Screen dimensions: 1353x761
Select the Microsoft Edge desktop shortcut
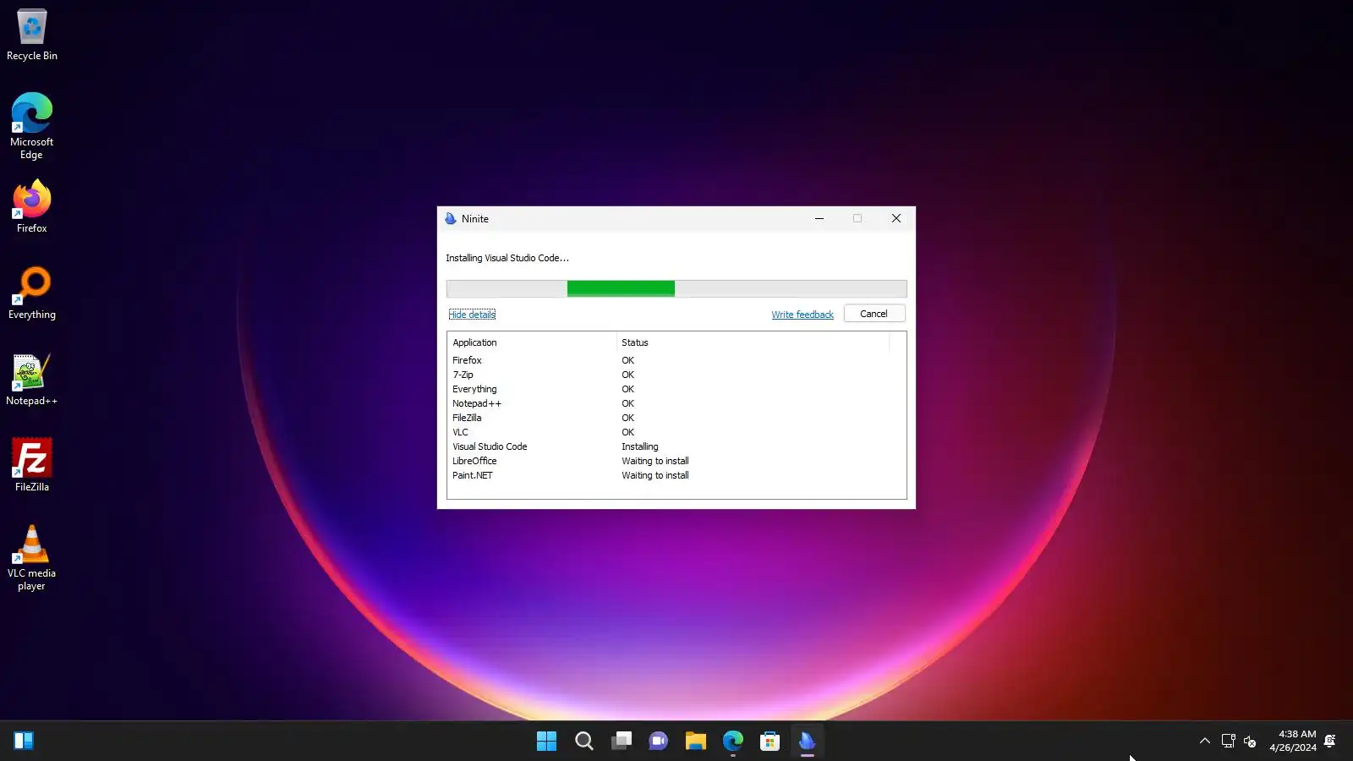(32, 126)
